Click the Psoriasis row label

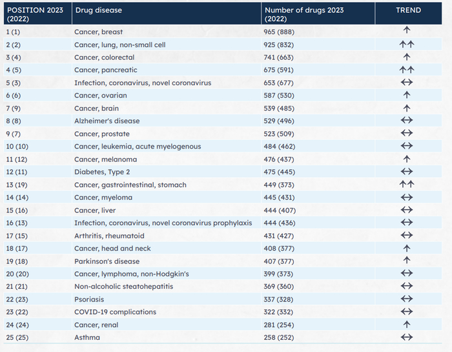tap(89, 299)
